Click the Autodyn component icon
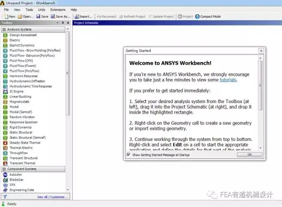 5,175
